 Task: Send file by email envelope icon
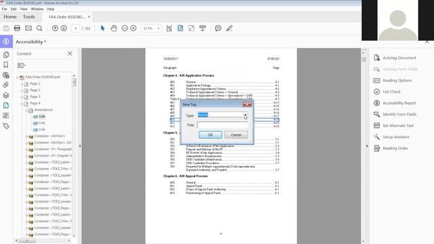pos(28,28)
